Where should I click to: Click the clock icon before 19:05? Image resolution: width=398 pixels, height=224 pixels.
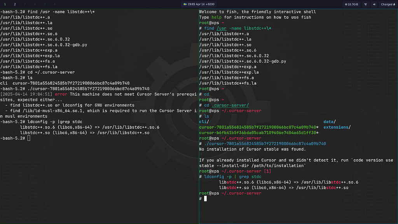pos(185,4)
